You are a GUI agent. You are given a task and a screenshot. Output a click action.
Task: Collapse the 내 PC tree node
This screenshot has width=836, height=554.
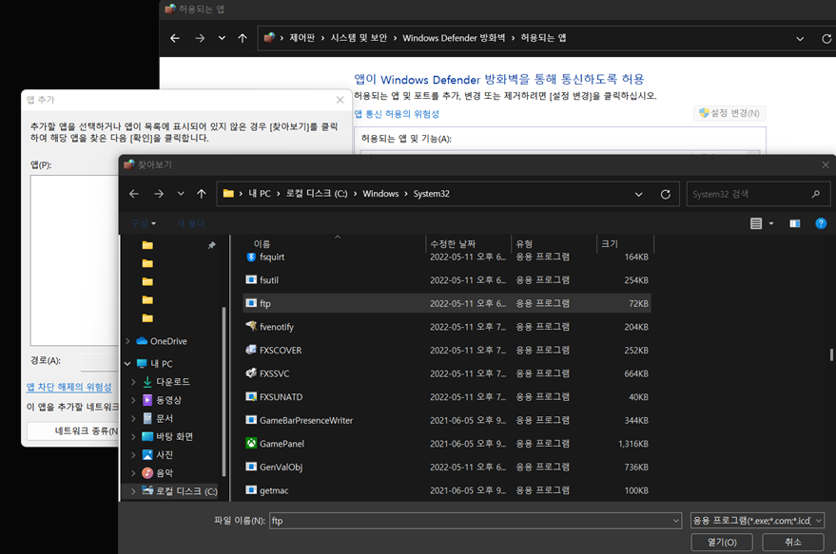127,364
